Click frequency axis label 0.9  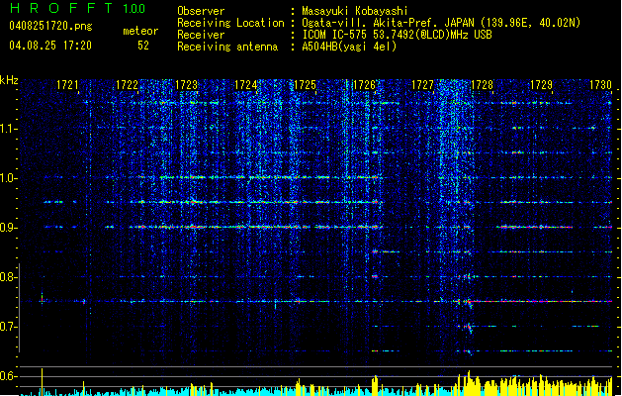click(x=9, y=228)
